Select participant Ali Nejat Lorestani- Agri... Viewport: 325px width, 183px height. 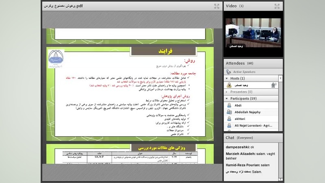coord(251,126)
